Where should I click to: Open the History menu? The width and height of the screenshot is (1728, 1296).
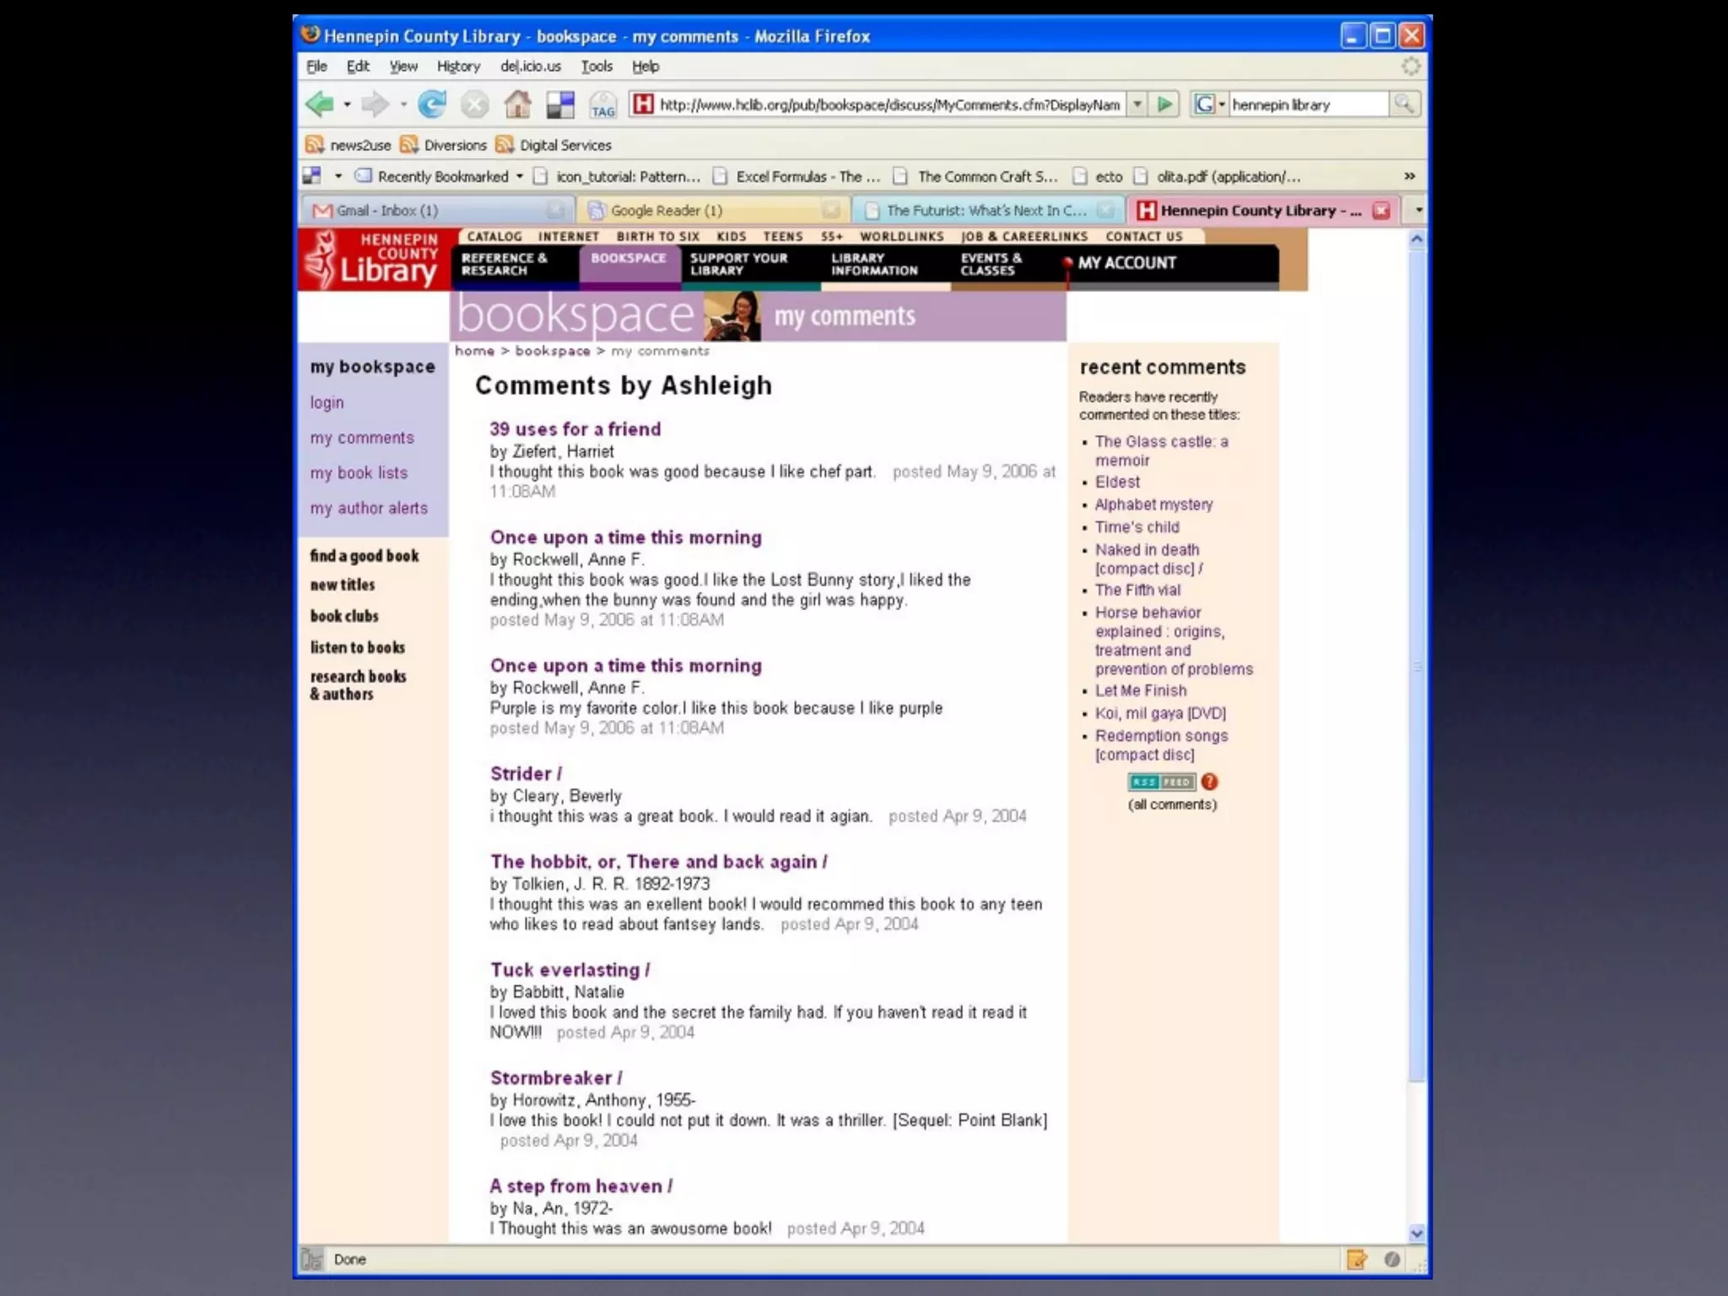pyautogui.click(x=458, y=66)
